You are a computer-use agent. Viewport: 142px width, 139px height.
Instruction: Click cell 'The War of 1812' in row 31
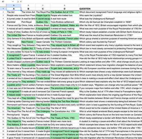coord(64,108)
